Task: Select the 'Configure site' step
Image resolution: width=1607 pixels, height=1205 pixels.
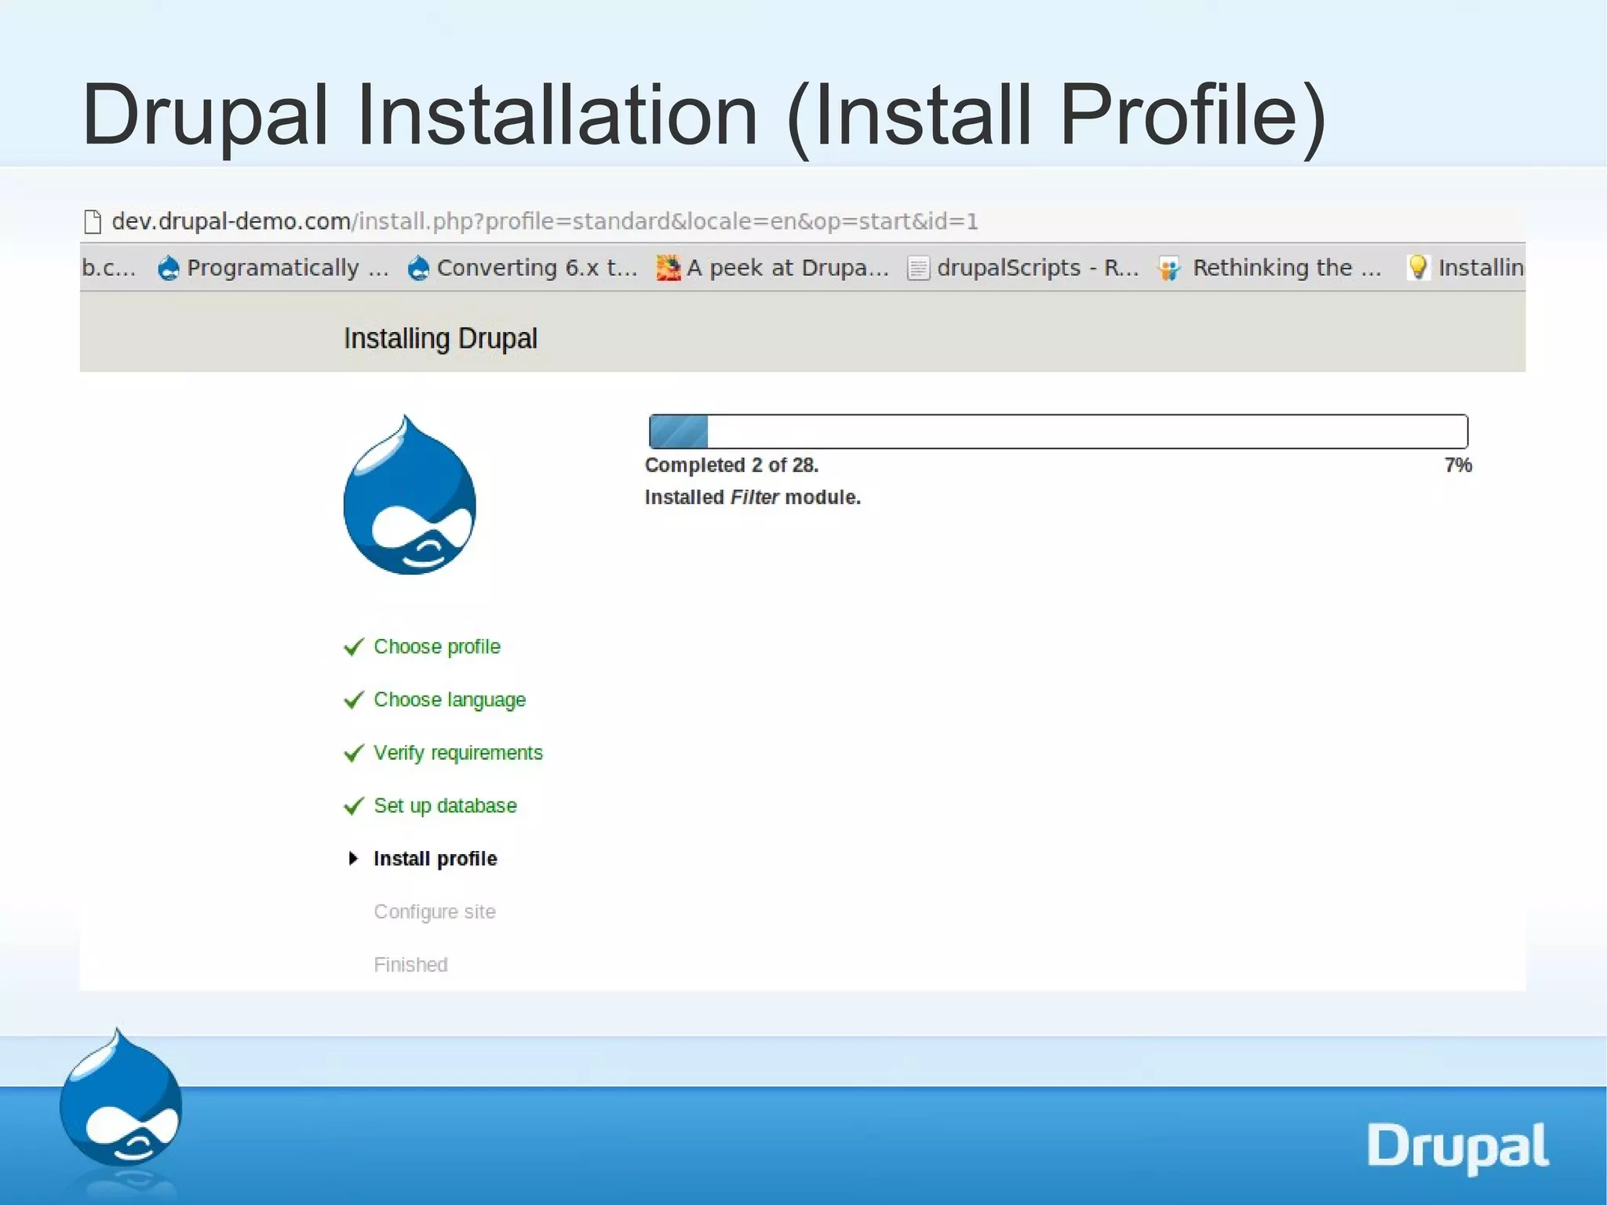Action: (x=435, y=912)
